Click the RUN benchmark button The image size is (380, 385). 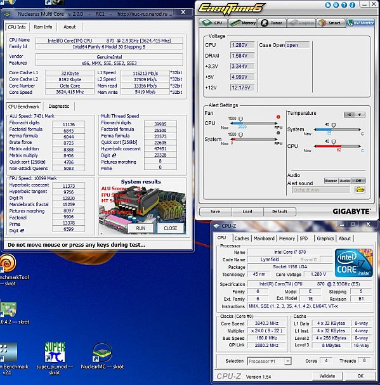coord(141,228)
